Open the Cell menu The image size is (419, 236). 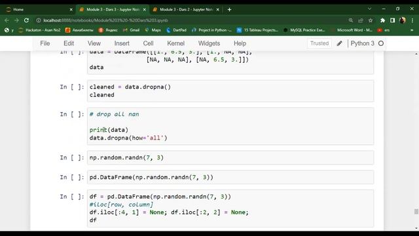click(149, 43)
